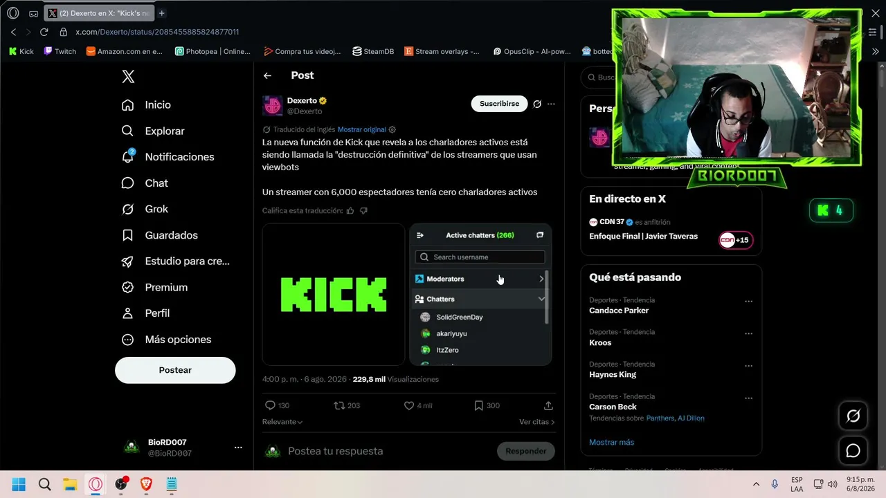Rate translation with thumbs up

[x=350, y=210]
